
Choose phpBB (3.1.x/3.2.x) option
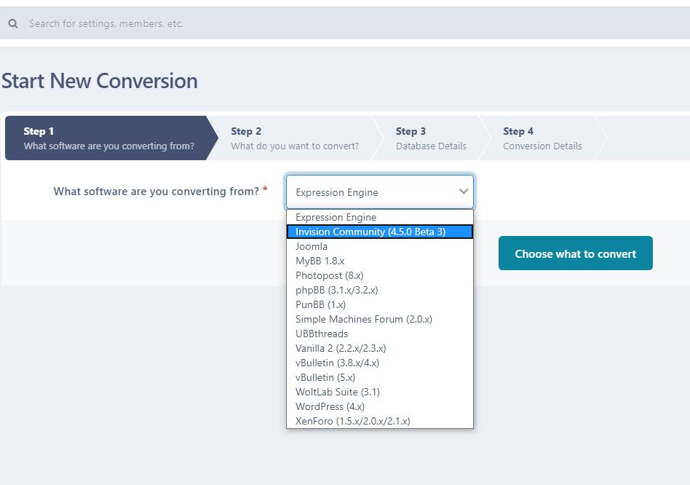point(380,290)
